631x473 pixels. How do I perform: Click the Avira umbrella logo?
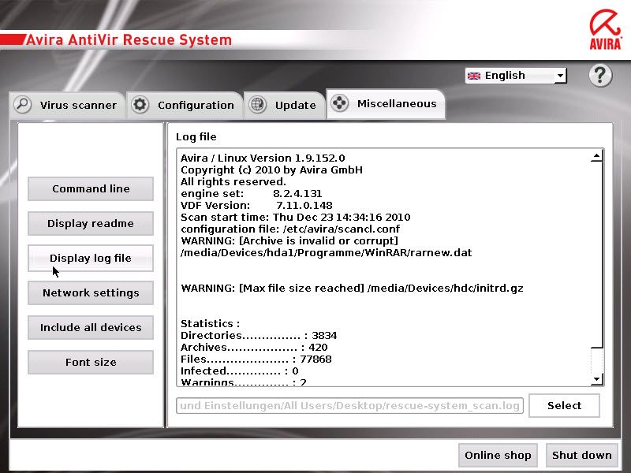click(x=605, y=30)
